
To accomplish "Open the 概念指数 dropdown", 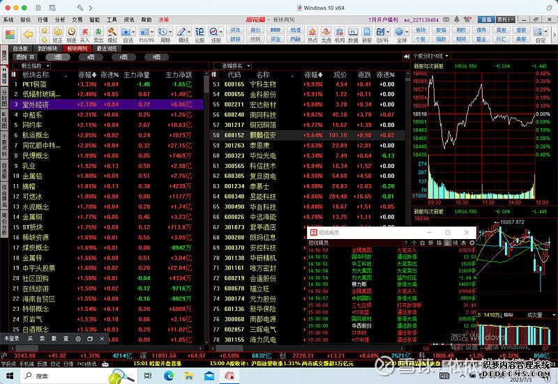I will tap(31, 66).
